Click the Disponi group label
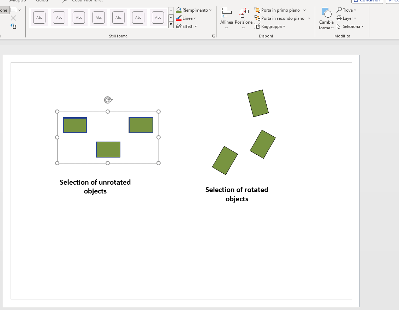This screenshot has height=310, width=399. click(x=266, y=36)
